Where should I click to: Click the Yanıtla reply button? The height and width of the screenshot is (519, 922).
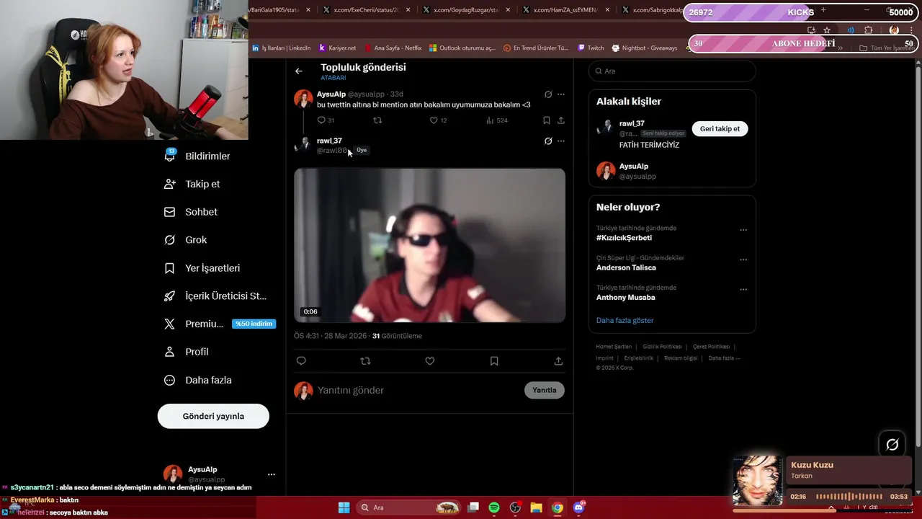[x=544, y=390]
